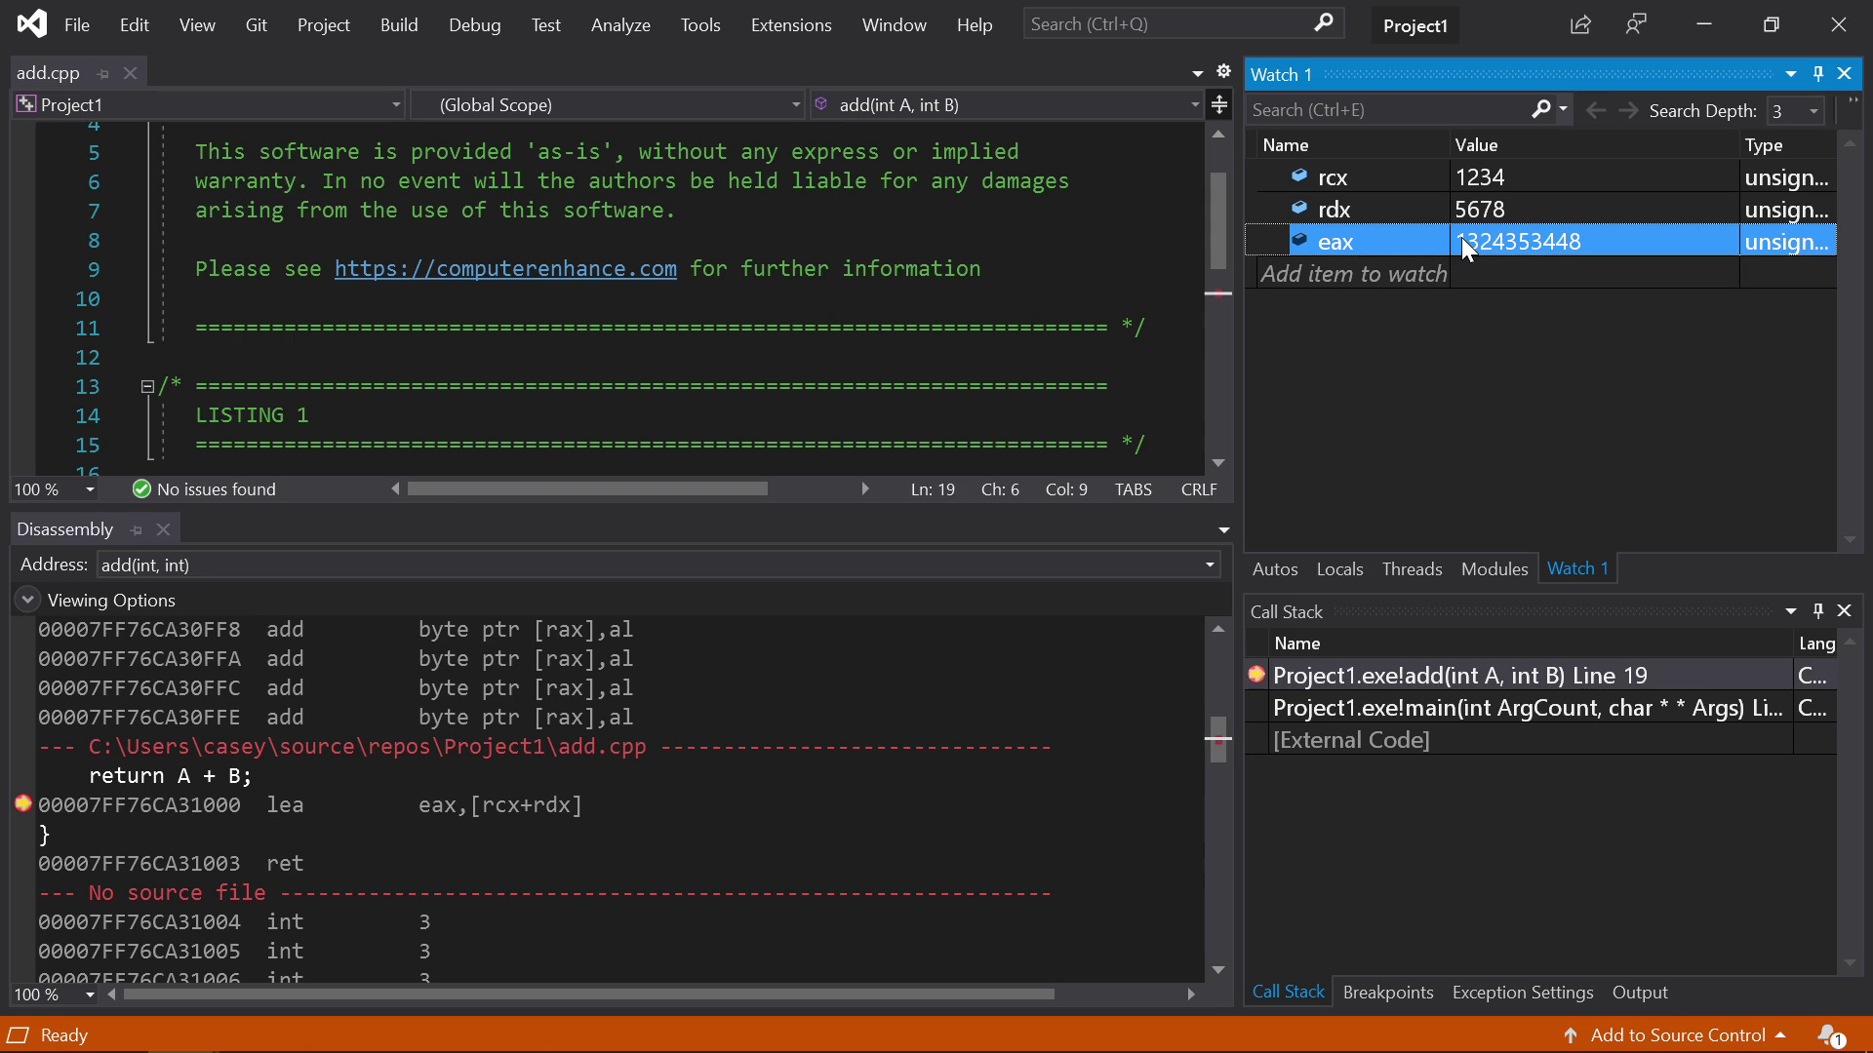Click the breakpoint marker beside lea instruction
Viewport: 1873px width, 1053px height.
23,804
